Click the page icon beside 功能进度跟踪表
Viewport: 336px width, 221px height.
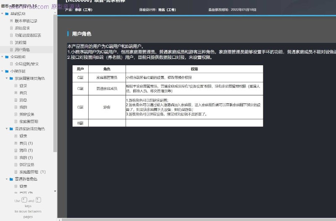11,35
